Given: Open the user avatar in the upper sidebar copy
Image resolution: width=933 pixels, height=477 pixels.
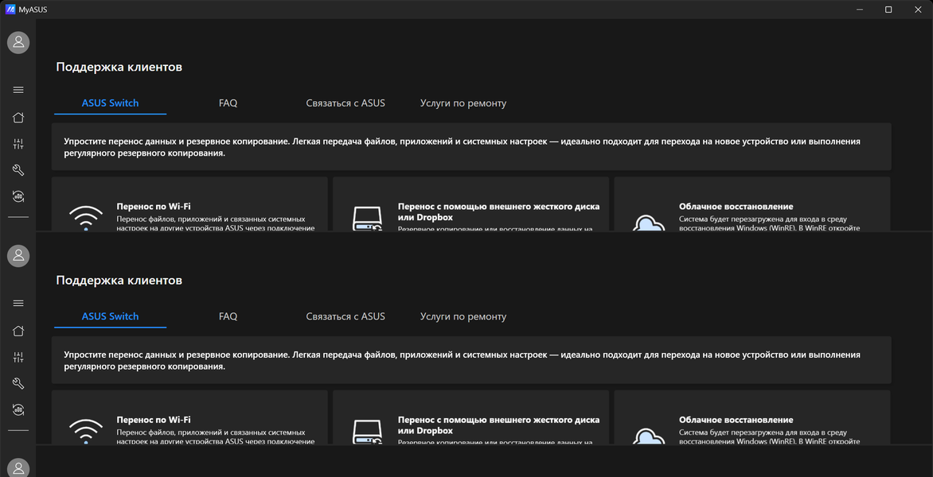Looking at the screenshot, I should (x=18, y=42).
